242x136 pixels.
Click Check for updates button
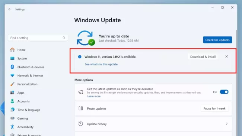click(217, 40)
